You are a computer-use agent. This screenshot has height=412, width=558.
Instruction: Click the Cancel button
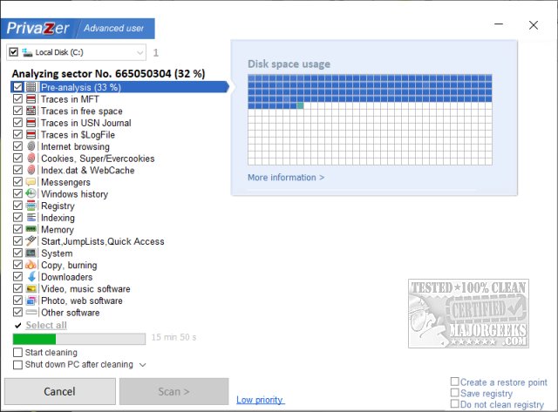(x=60, y=391)
